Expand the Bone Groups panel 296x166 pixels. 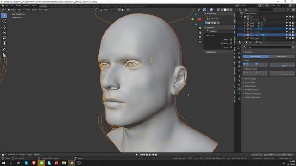[x=250, y=79]
